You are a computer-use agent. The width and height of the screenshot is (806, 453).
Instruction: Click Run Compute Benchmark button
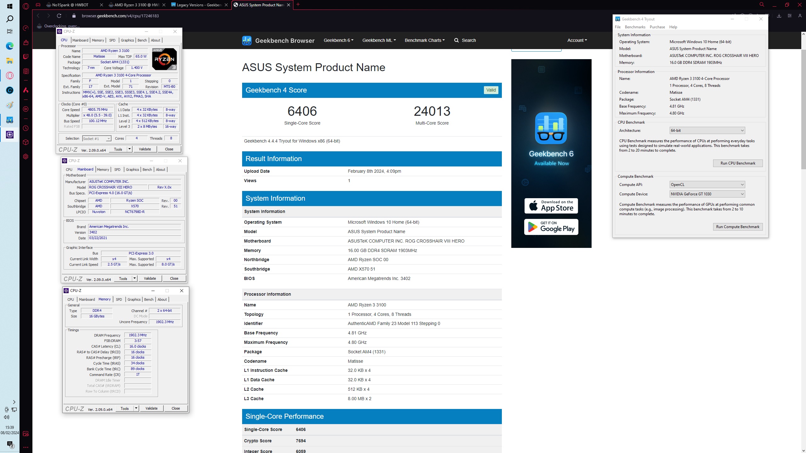(738, 227)
